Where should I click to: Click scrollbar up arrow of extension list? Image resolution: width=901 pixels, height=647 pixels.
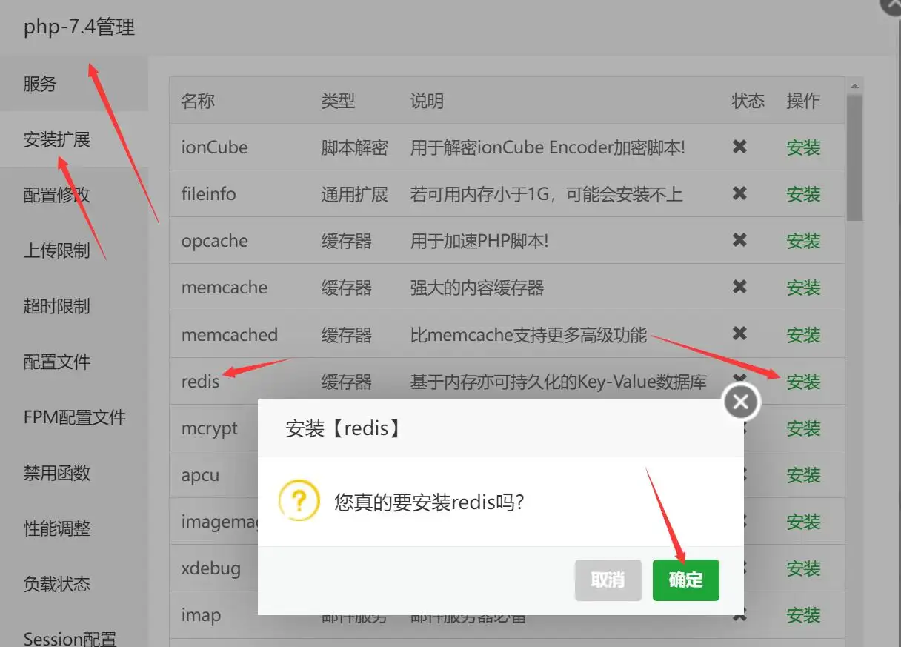(854, 85)
